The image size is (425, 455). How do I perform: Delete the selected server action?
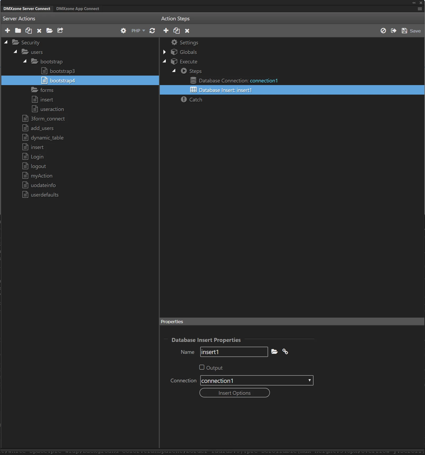39,31
